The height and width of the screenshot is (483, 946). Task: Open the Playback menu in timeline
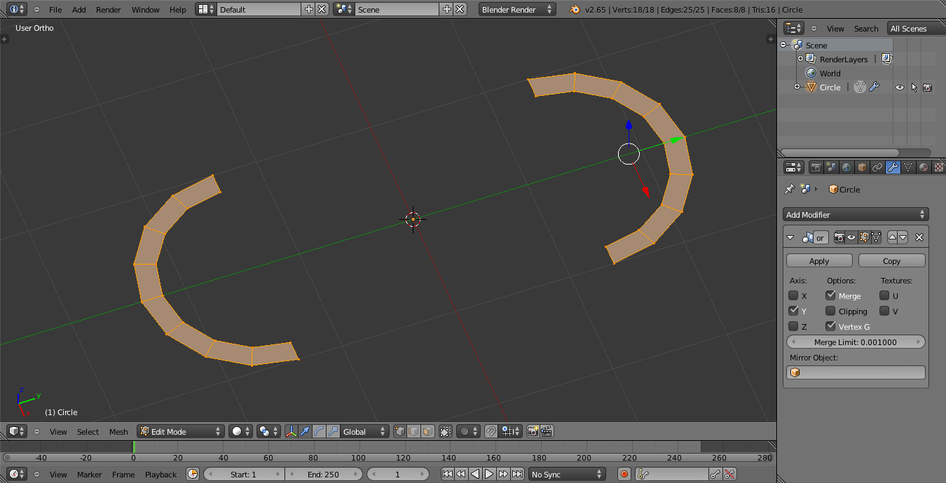pos(160,474)
